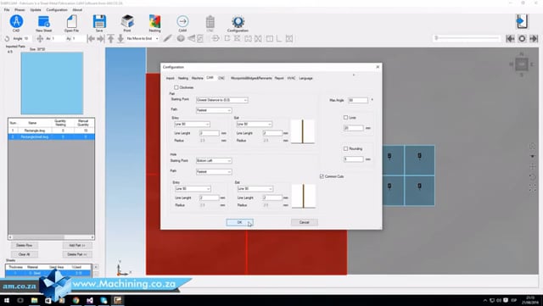The width and height of the screenshot is (543, 306).
Task: Click the move-up arrow icon
Action: 110,38
